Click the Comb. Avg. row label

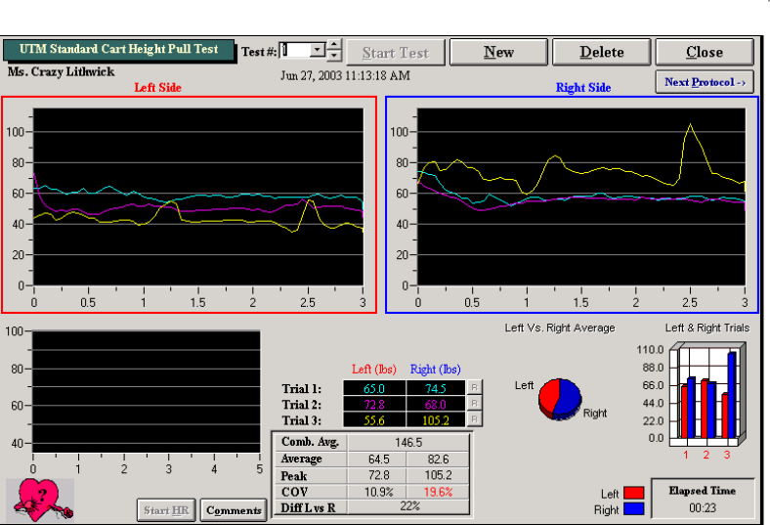[x=310, y=442]
